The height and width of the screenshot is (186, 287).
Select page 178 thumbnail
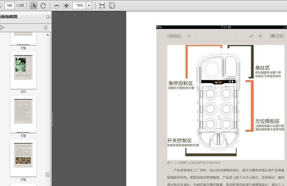[x=23, y=114]
